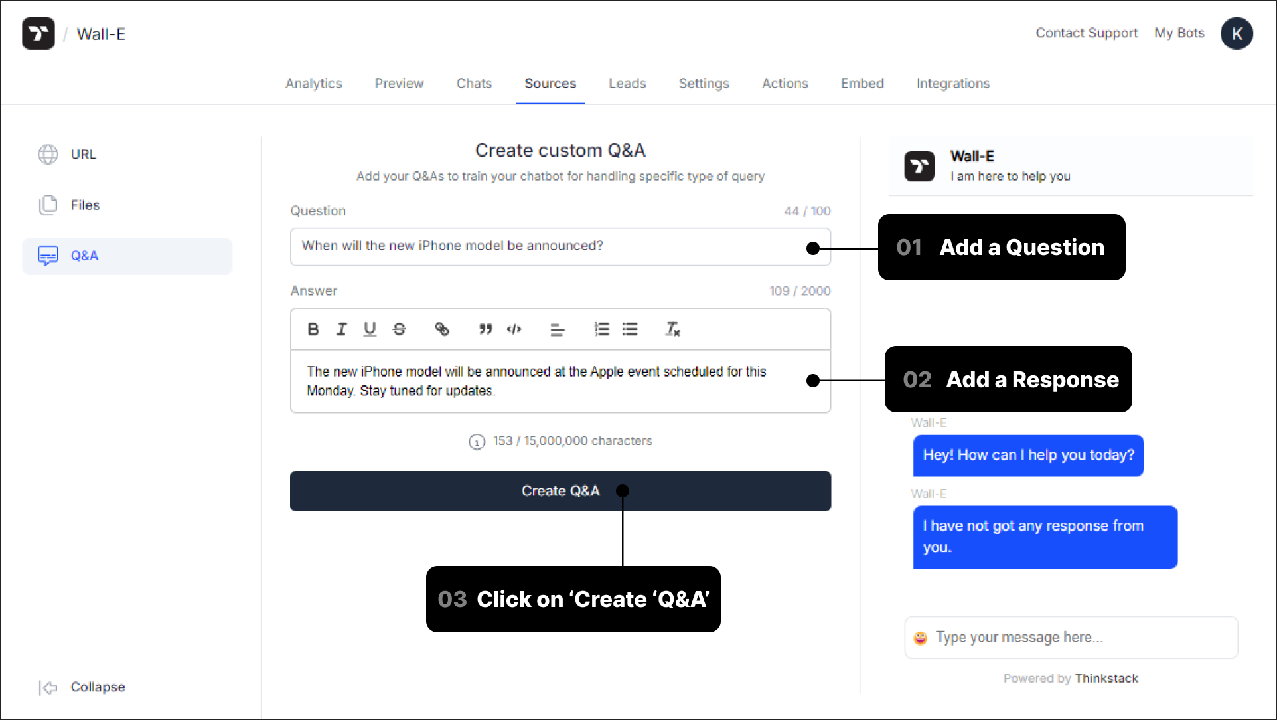Click the Underline formatting icon

[x=369, y=329]
